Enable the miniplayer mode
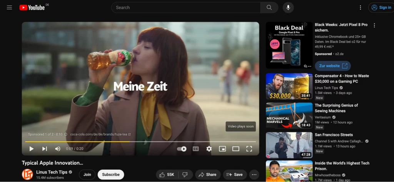Image resolution: width=394 pixels, height=182 pixels. [222, 149]
